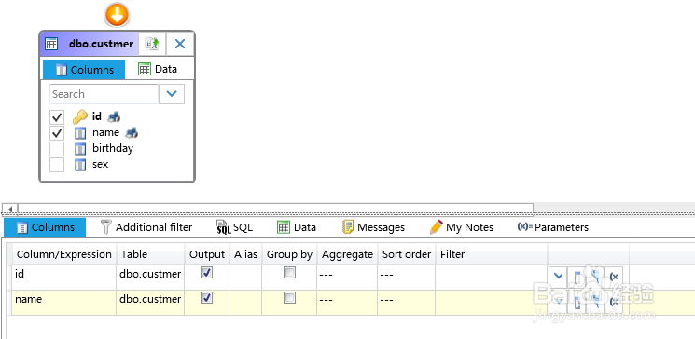Uncheck the id column checkbox in the table box
This screenshot has height=339, width=695.
57,117
